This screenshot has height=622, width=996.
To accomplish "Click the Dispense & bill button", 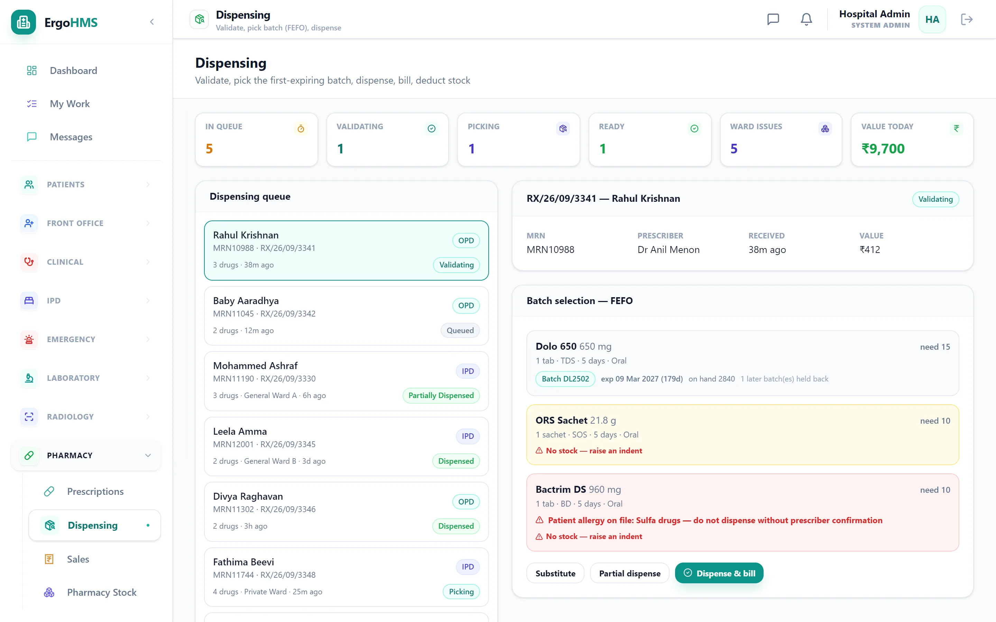I will 719,573.
